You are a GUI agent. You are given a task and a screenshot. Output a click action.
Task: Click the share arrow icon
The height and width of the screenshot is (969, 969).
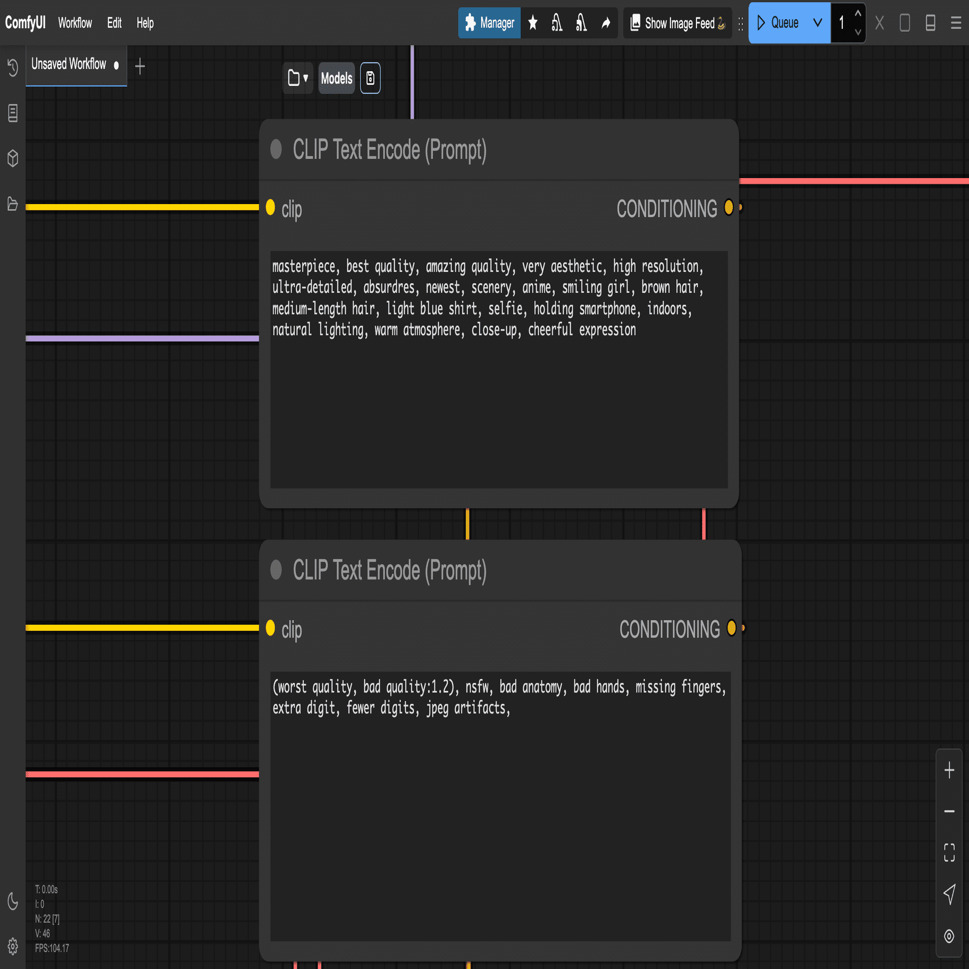click(606, 23)
